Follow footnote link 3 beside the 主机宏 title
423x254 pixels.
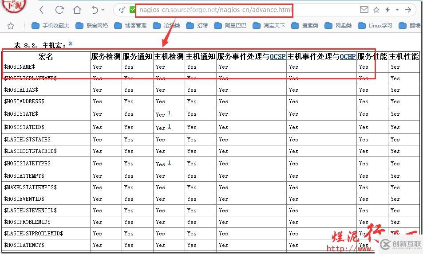pyautogui.click(x=70, y=43)
